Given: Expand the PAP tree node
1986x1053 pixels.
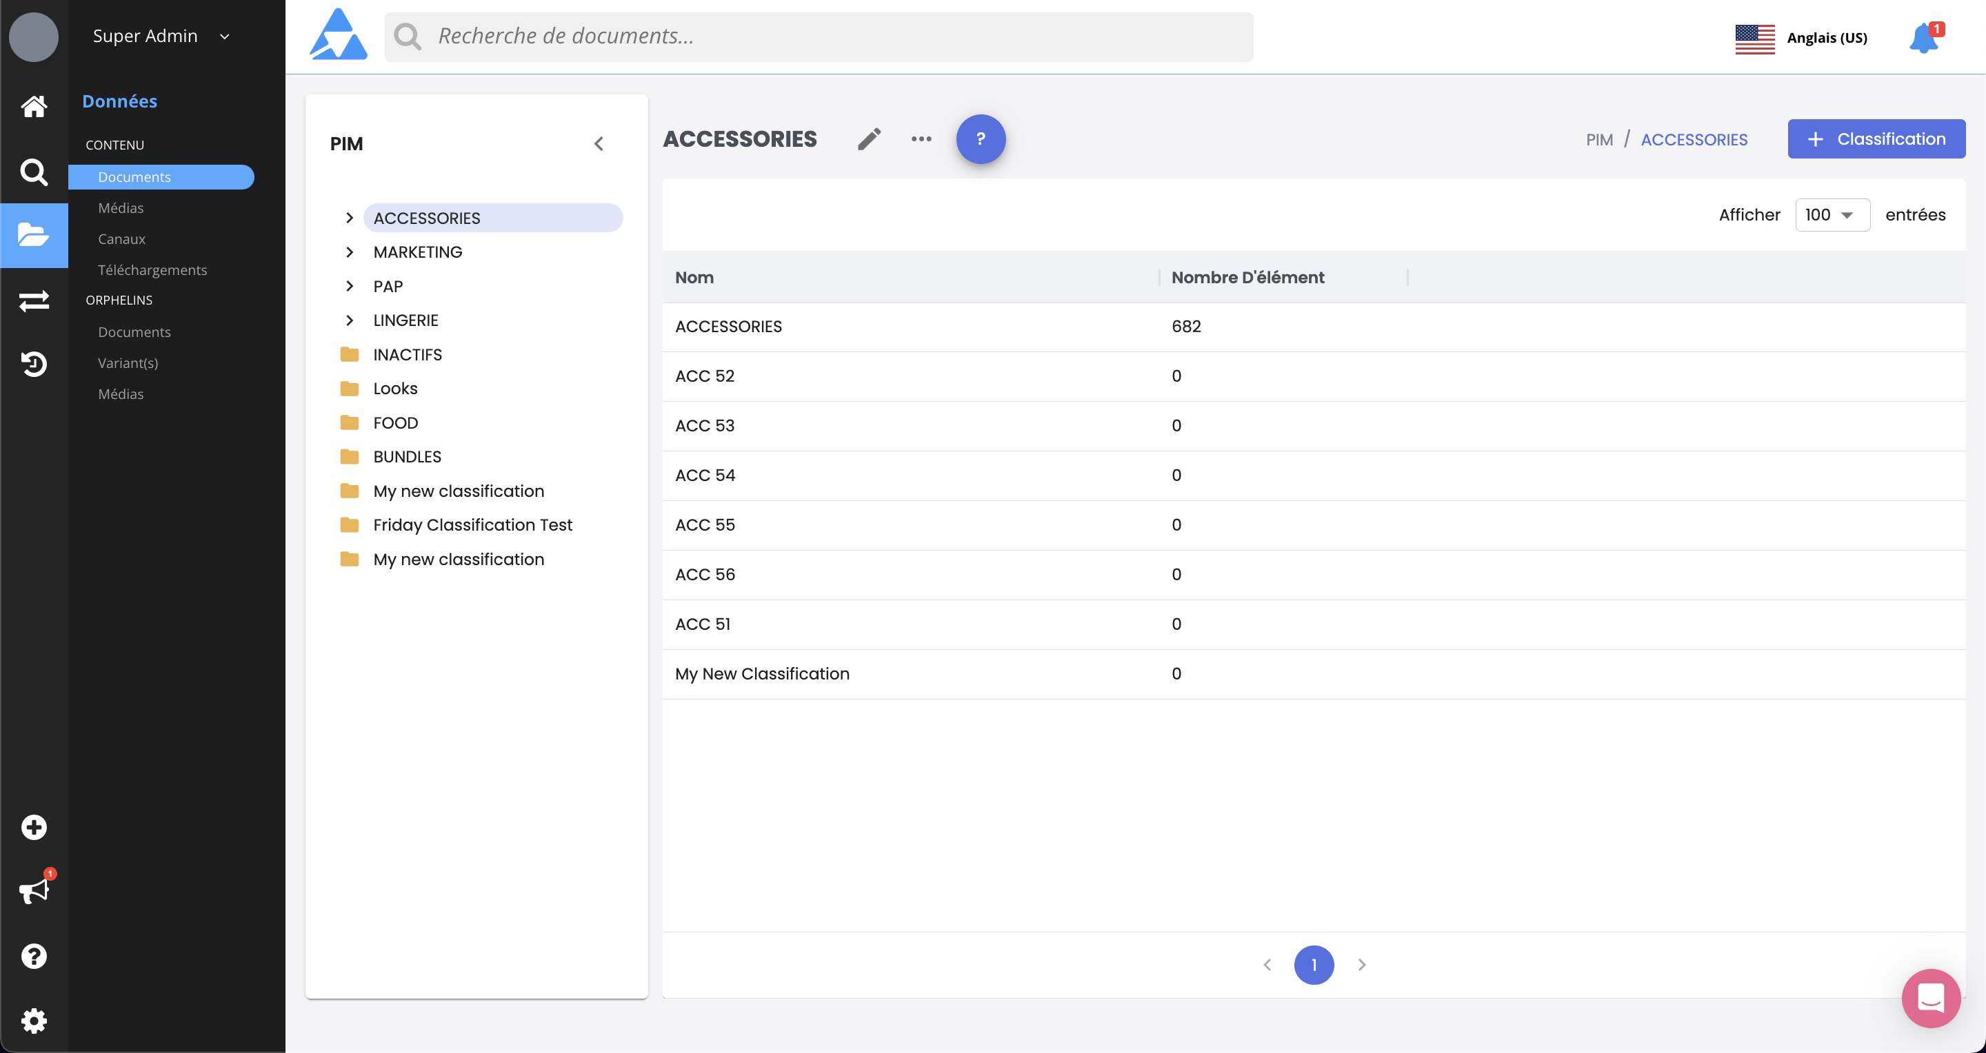Looking at the screenshot, I should coord(349,286).
